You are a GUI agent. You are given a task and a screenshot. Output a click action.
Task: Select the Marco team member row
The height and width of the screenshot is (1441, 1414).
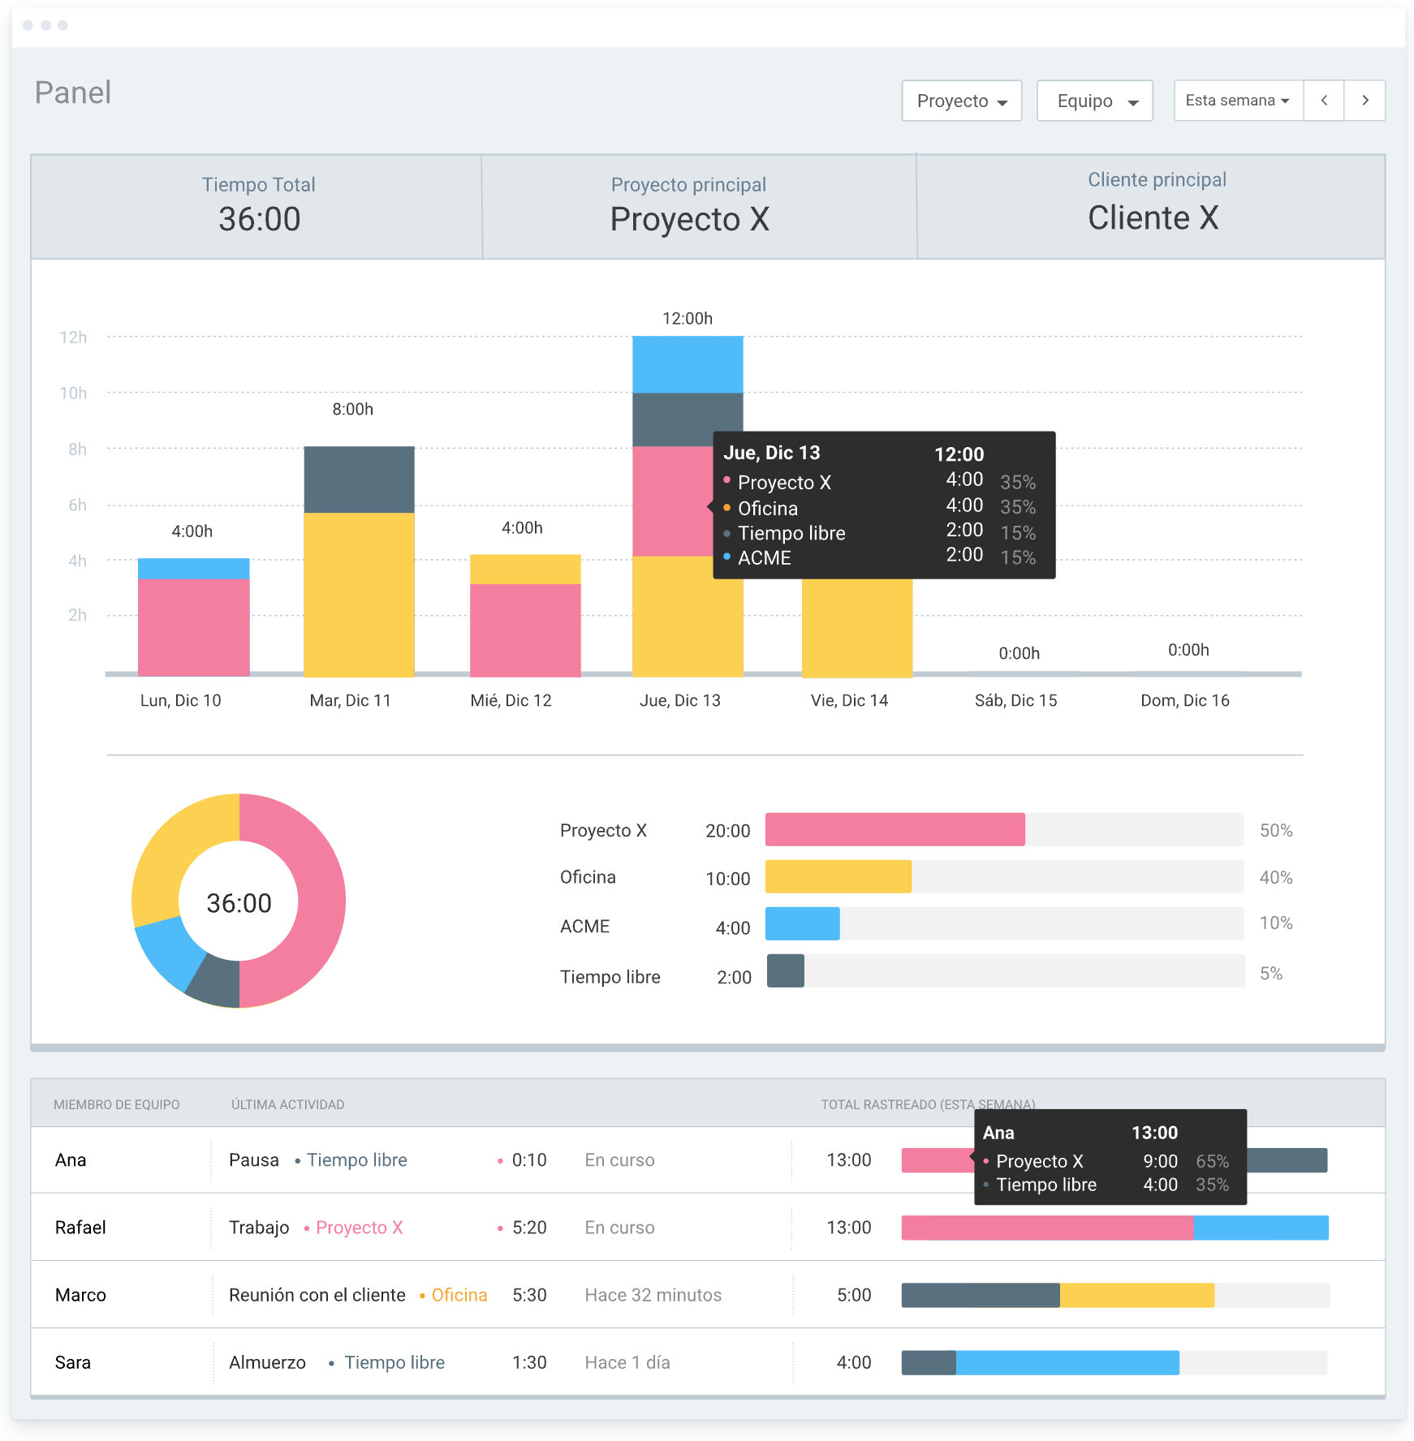coord(80,1295)
